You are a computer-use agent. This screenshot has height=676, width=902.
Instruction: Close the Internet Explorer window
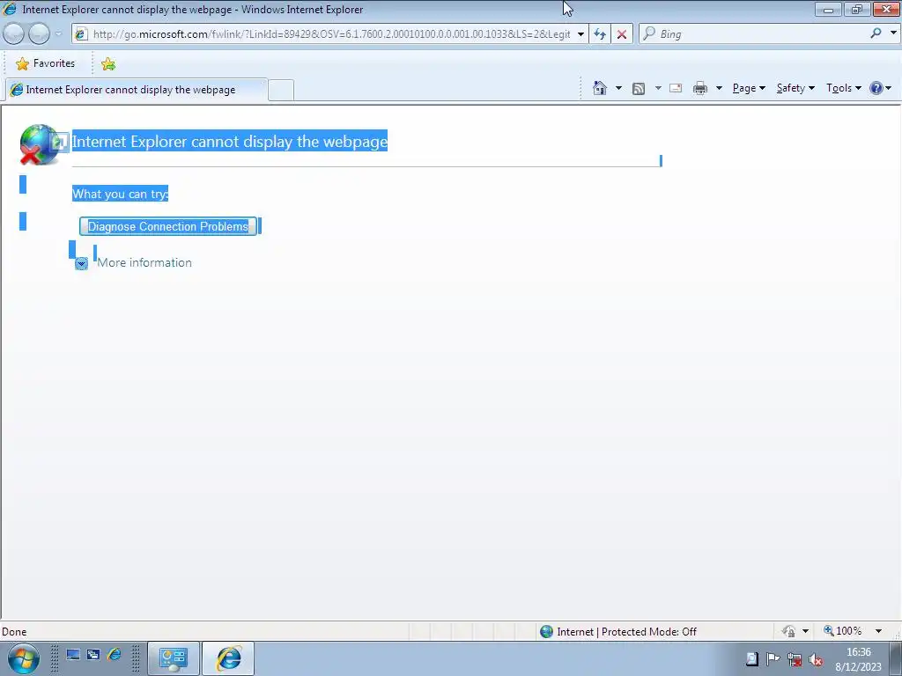coord(886,9)
